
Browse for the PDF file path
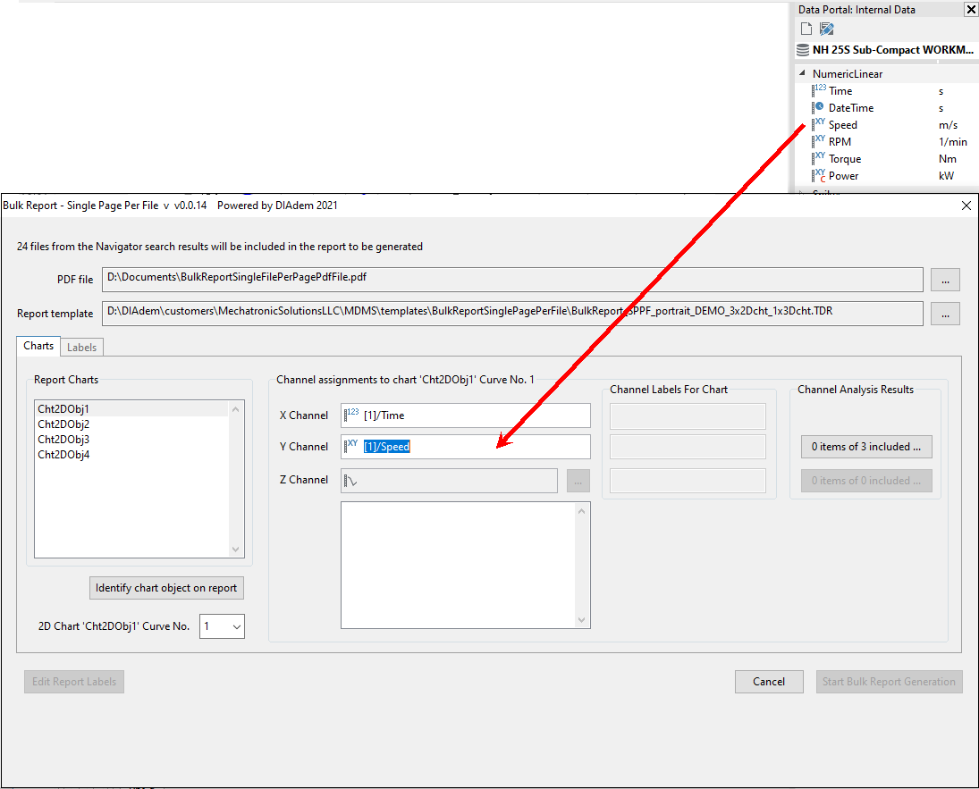click(945, 280)
